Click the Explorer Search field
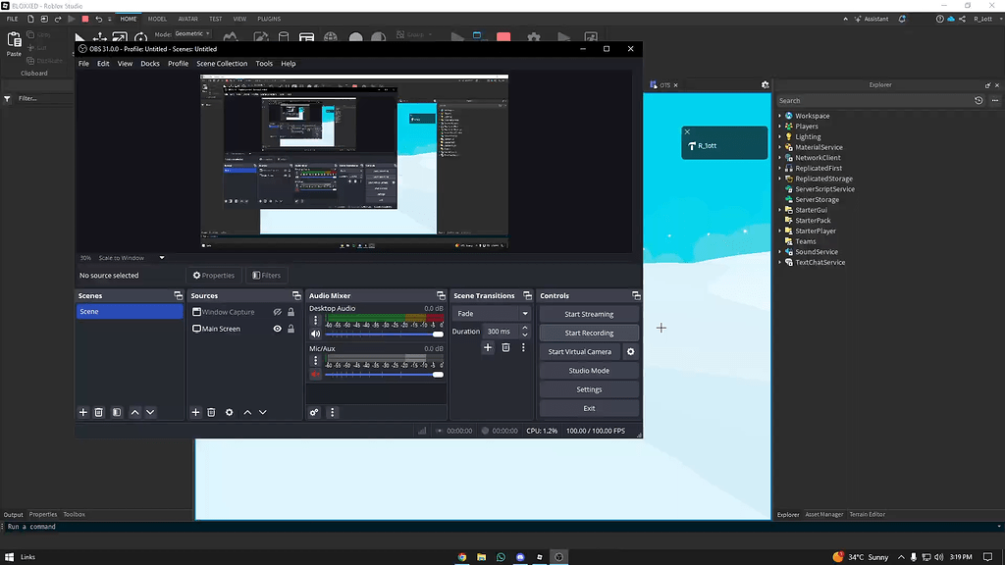The image size is (1005, 565). [x=873, y=101]
